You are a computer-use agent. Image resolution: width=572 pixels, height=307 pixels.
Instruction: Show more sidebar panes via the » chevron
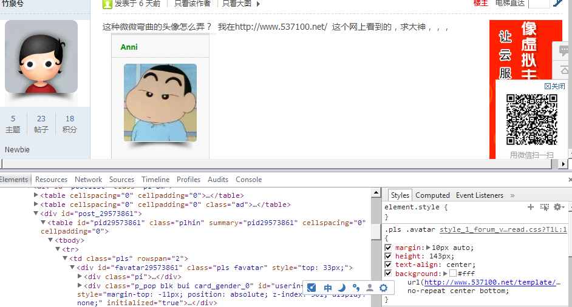click(x=512, y=195)
